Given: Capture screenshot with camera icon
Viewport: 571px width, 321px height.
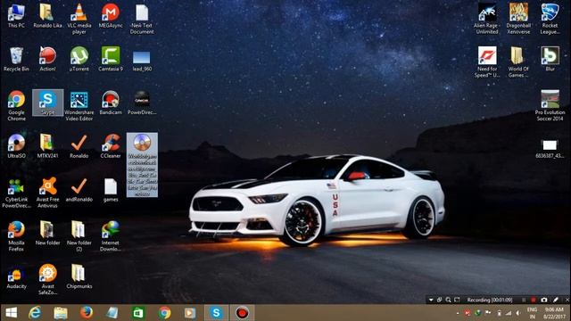Looking at the screenshot, I should [544, 300].
